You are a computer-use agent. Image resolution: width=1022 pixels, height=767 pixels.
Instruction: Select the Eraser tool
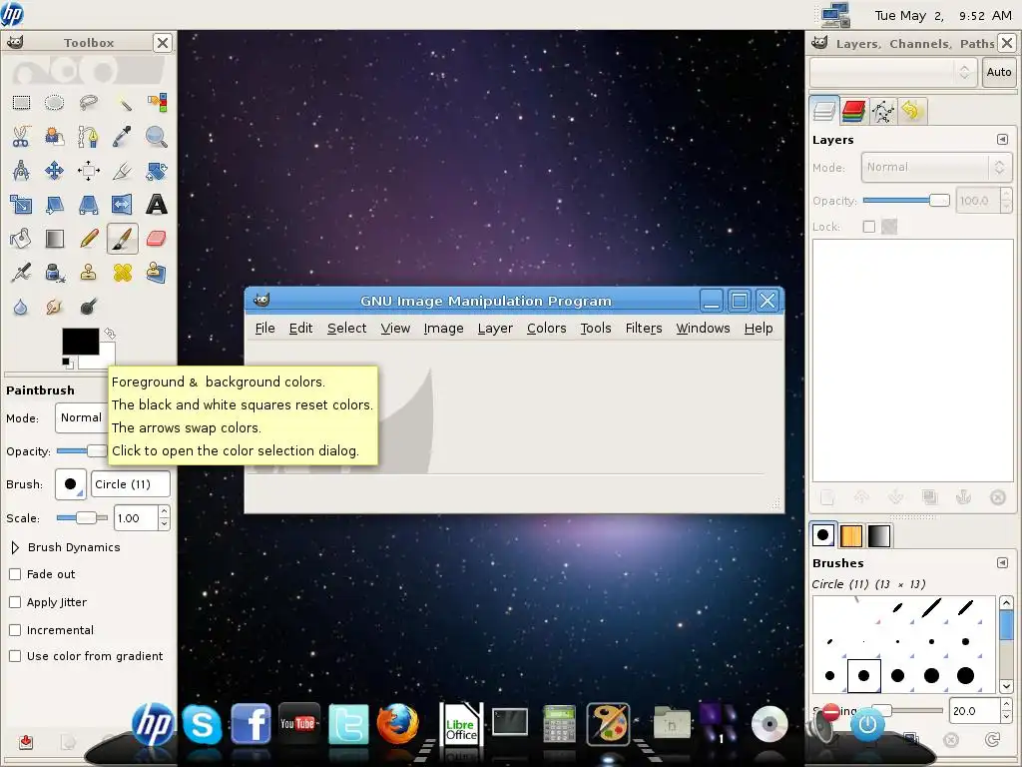157,239
